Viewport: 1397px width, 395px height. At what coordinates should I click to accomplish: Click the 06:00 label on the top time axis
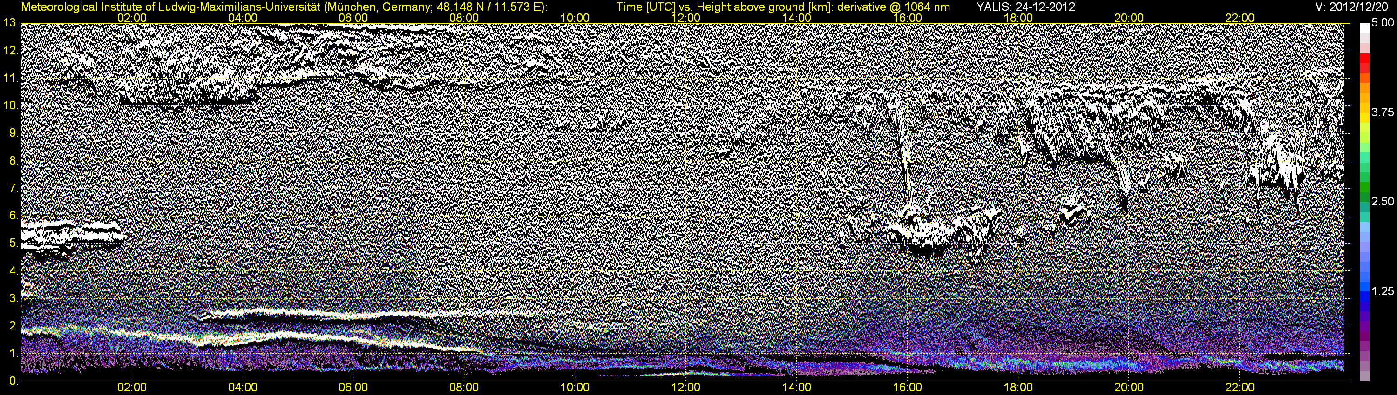[353, 18]
